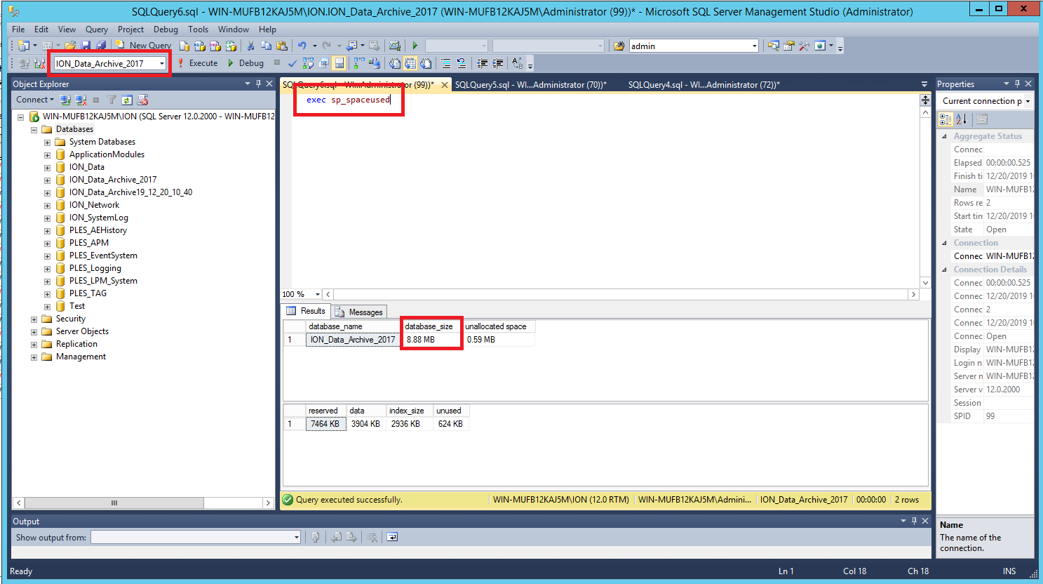
Task: Click Filter funnel icon in Object Explorer
Action: point(112,100)
